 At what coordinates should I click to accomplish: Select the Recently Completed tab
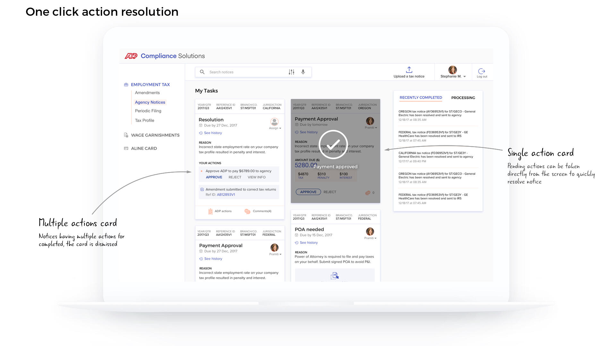421,97
